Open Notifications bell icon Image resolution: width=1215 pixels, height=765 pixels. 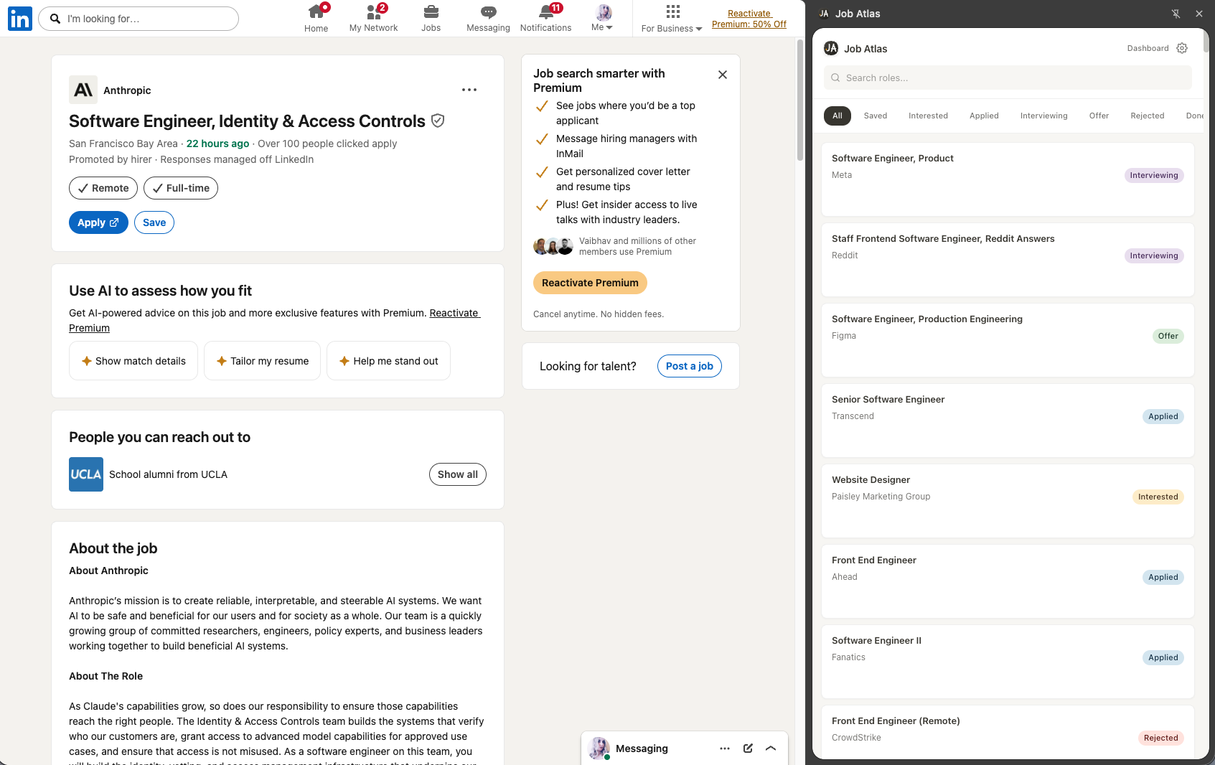coord(546,11)
